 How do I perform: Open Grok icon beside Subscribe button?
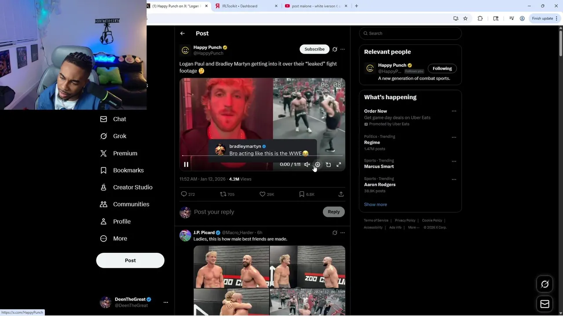click(335, 49)
